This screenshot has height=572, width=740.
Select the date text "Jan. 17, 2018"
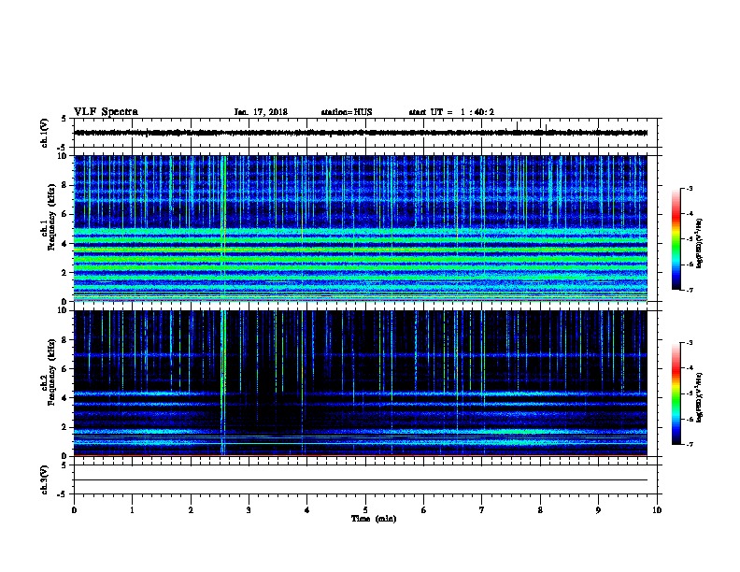261,112
